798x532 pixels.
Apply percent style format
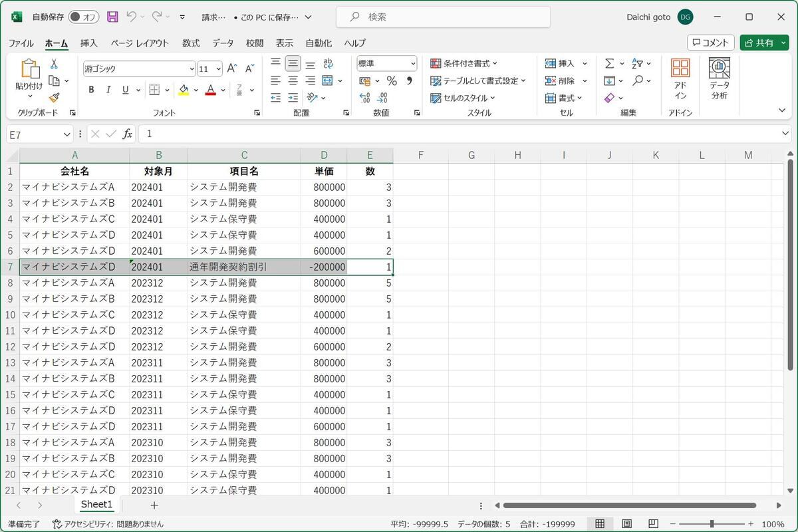(392, 81)
